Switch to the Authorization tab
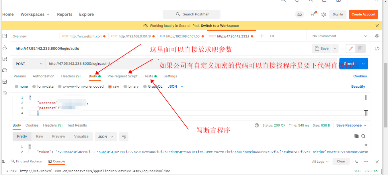Image resolution: width=388 pixels, height=175 pixels. point(44,76)
